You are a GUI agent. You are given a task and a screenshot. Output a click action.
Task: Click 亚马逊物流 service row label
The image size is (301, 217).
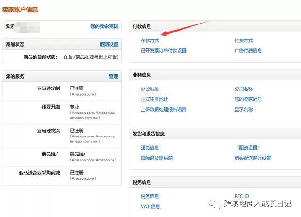click(48, 130)
